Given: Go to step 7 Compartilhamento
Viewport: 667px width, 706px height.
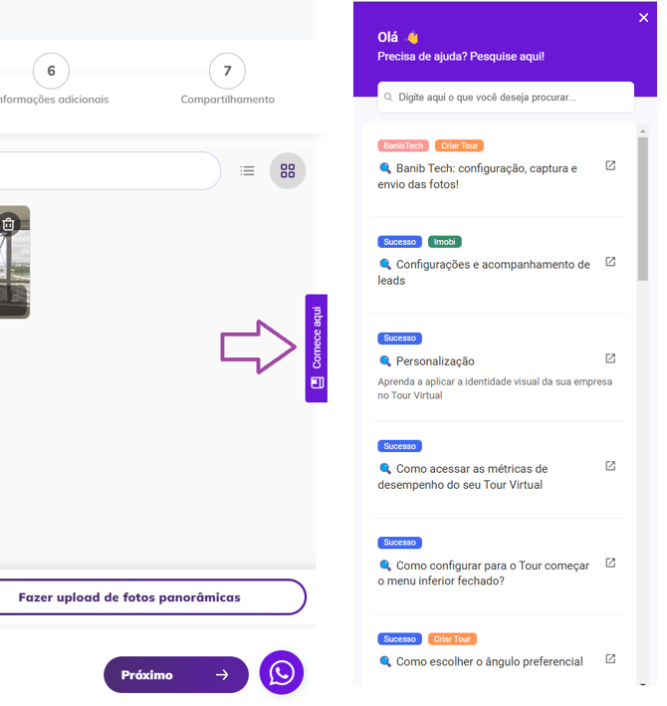Looking at the screenshot, I should (227, 72).
